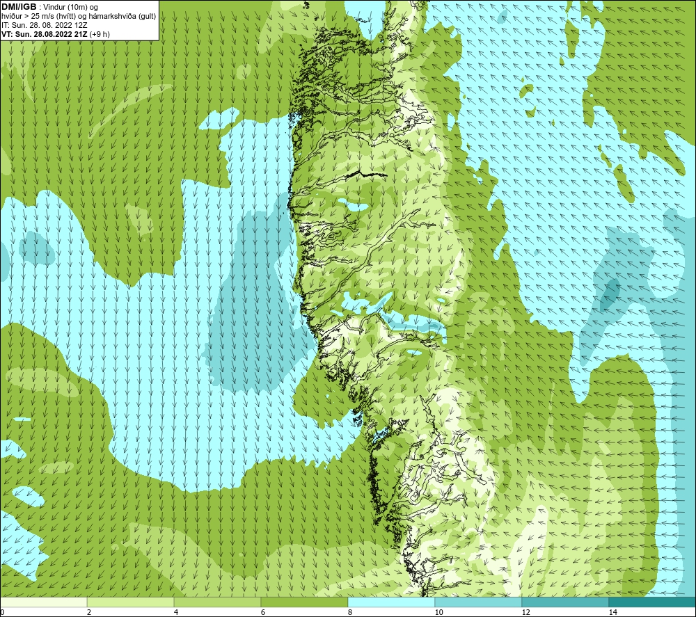This screenshot has width=696, height=617.
Task: Click the '12' label on the color scale
Action: (525, 612)
